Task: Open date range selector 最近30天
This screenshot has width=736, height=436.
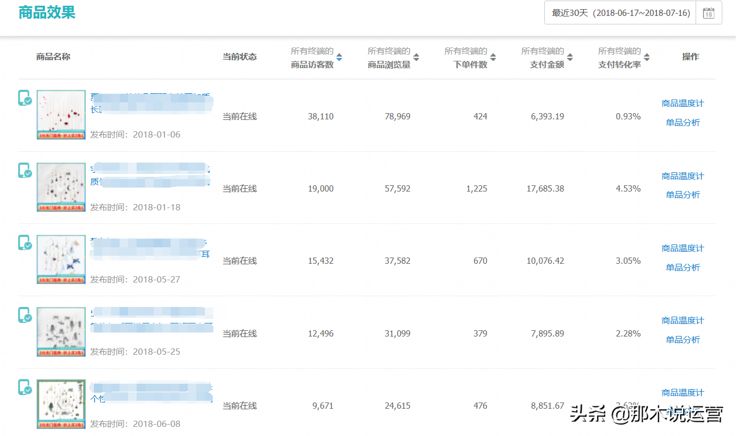Action: pyautogui.click(x=620, y=13)
